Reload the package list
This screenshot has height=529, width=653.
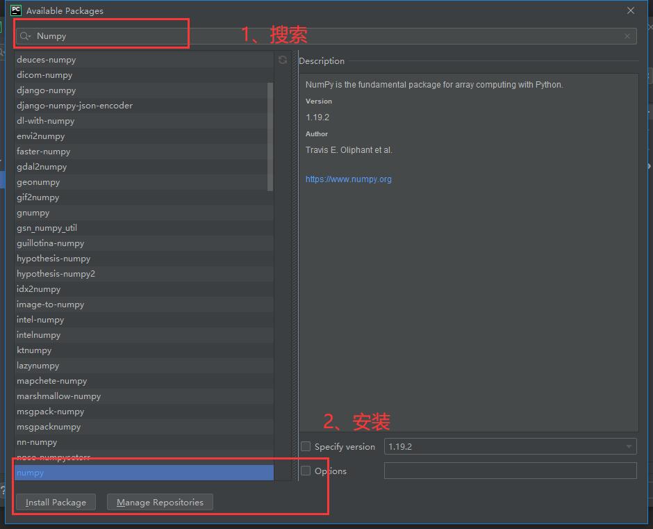283,60
